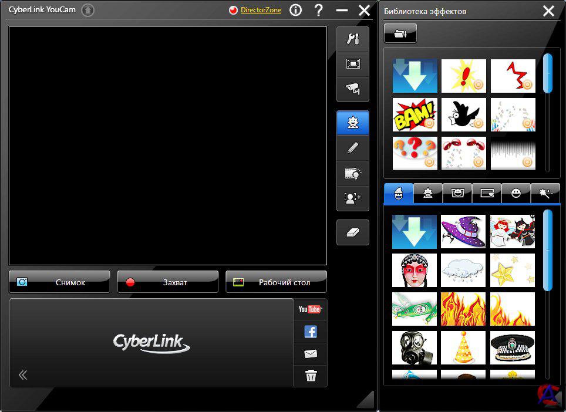Minimize the CyberLink YouCam window
Image resolution: width=566 pixels, height=412 pixels.
[342, 11]
